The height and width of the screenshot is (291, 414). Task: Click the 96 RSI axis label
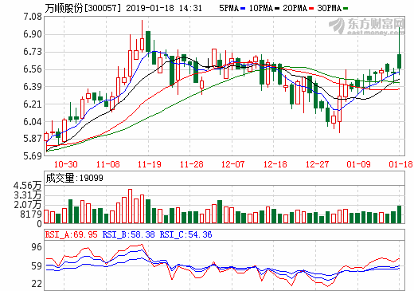pyautogui.click(x=37, y=247)
